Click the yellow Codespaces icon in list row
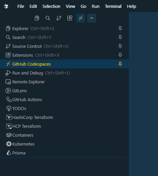Screen dimensions: 158x176 [8, 64]
